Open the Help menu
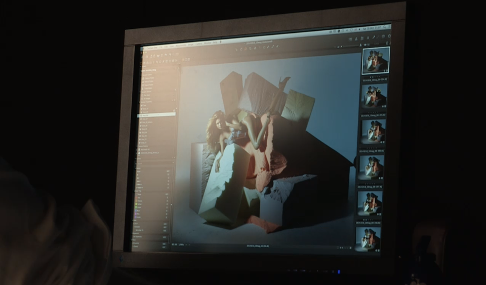This screenshot has width=486, height=285. pos(215,43)
